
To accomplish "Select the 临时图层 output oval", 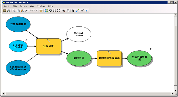I will [79, 58].
